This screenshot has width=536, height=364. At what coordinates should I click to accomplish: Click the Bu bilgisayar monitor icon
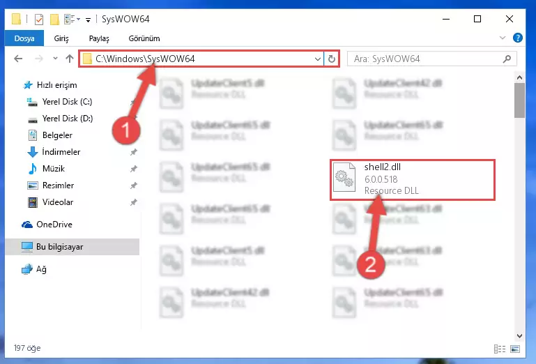pos(27,247)
